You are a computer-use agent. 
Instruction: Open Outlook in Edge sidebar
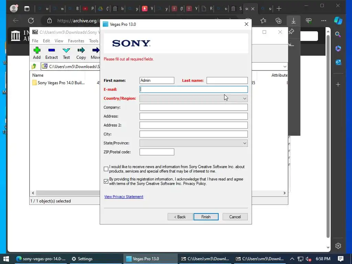[x=338, y=62]
